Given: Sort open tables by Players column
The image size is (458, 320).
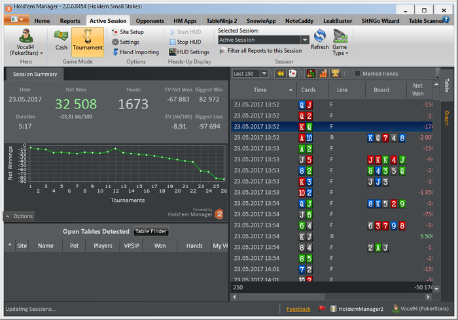Looking at the screenshot, I should click(x=103, y=246).
